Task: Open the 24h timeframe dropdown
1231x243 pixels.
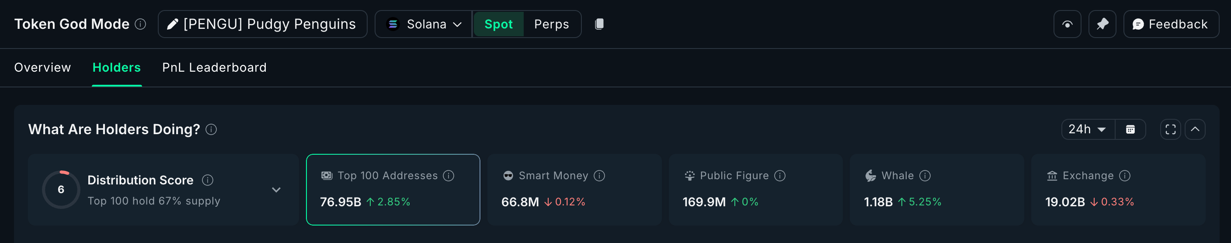Action: tap(1087, 129)
